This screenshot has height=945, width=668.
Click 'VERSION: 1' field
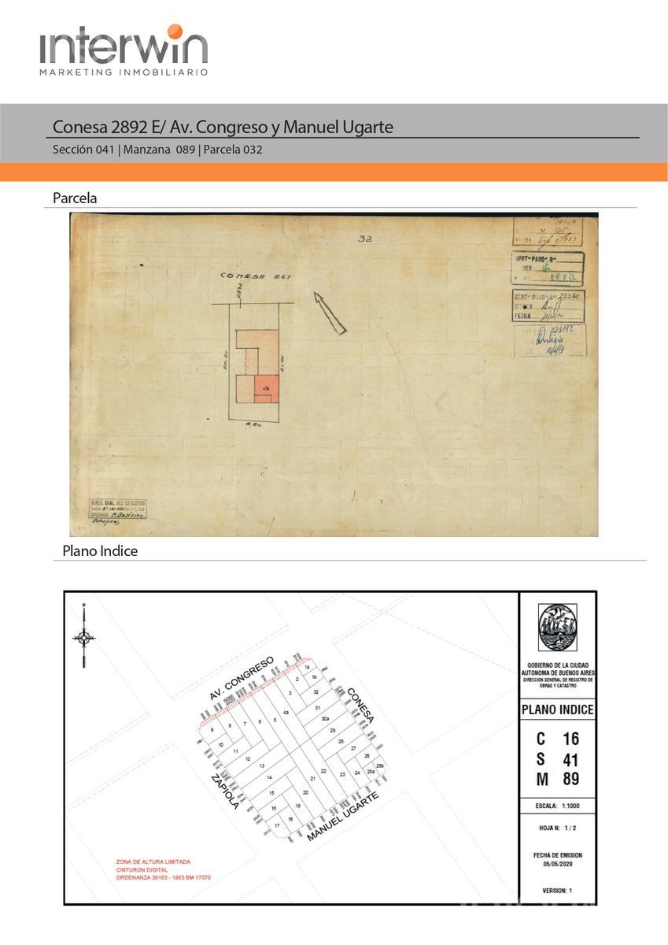coord(558,891)
